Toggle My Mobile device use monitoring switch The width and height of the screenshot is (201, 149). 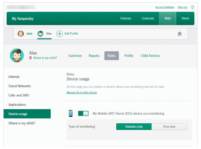tap(83, 113)
